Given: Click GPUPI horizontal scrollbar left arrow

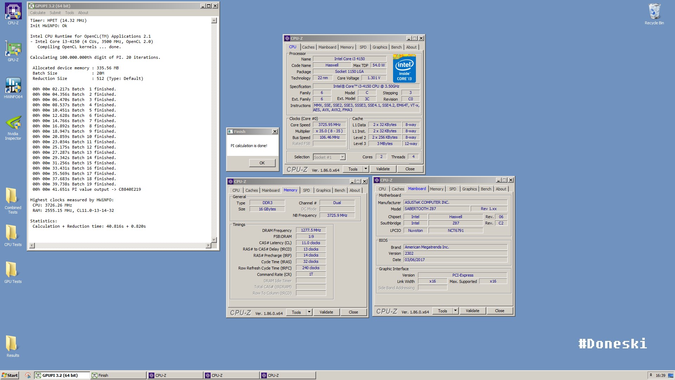Looking at the screenshot, I should click(x=32, y=246).
